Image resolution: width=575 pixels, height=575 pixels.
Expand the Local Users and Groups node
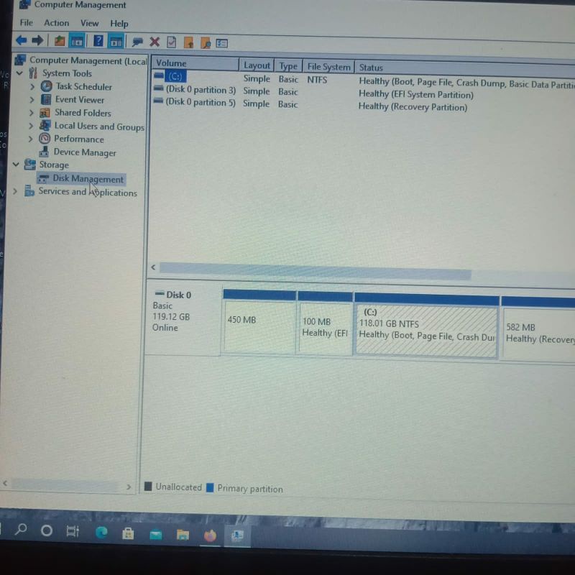pyautogui.click(x=32, y=126)
